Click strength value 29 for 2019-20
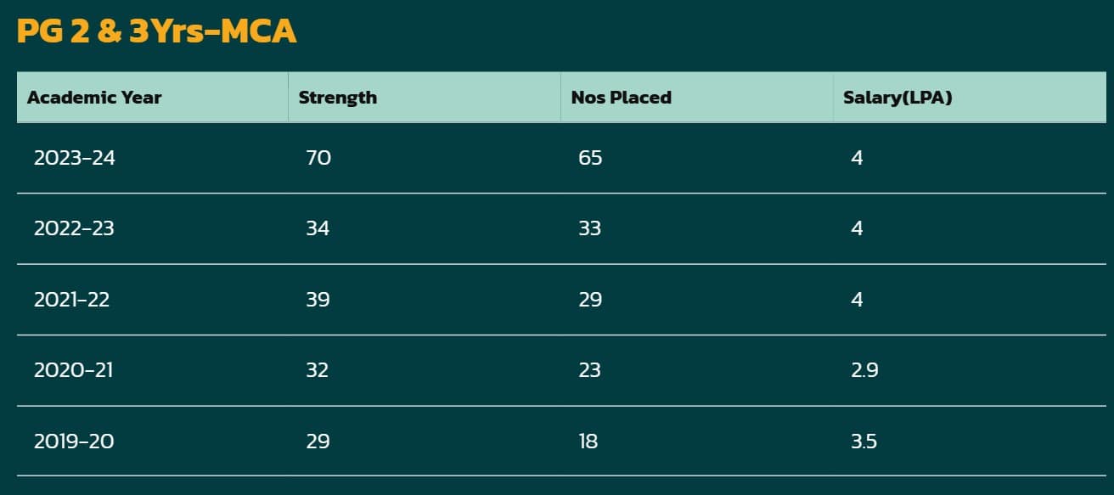The width and height of the screenshot is (1114, 495). point(318,442)
